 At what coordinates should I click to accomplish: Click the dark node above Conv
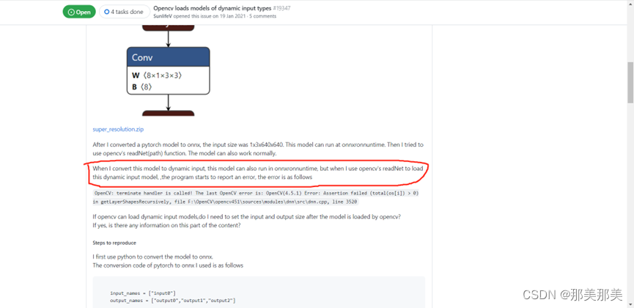click(168, 28)
